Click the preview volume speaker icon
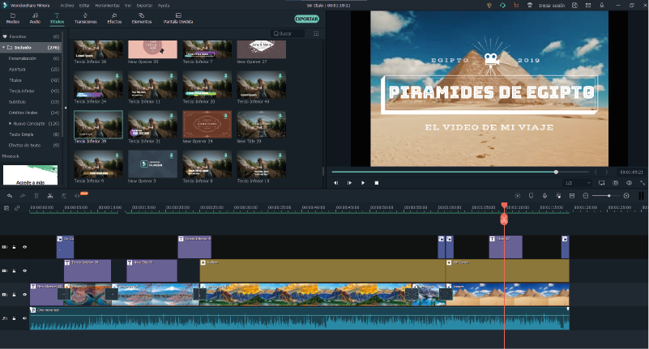This screenshot has height=349, width=649. (x=629, y=183)
